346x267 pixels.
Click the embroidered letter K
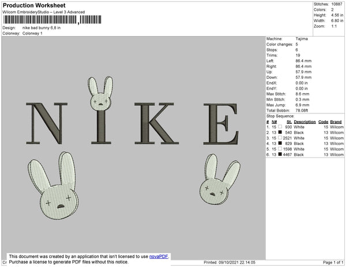coord(156,124)
